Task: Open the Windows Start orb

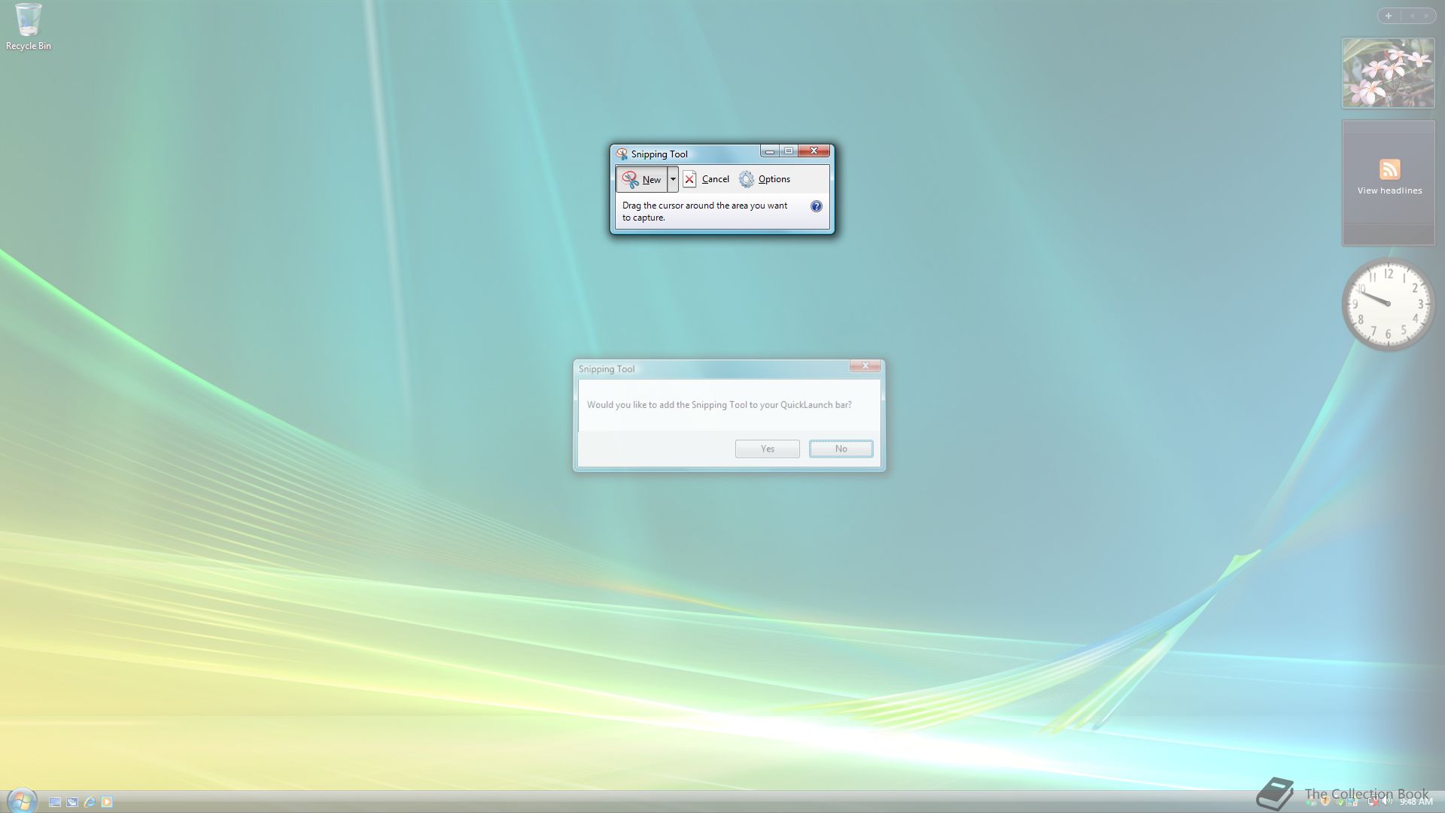Action: (21, 800)
